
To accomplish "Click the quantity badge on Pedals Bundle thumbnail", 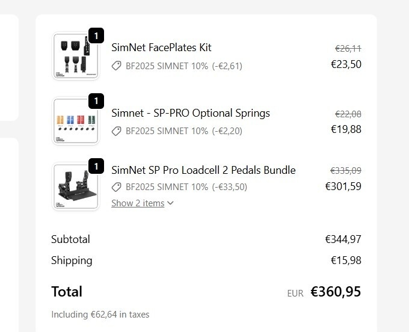I will pyautogui.click(x=96, y=165).
